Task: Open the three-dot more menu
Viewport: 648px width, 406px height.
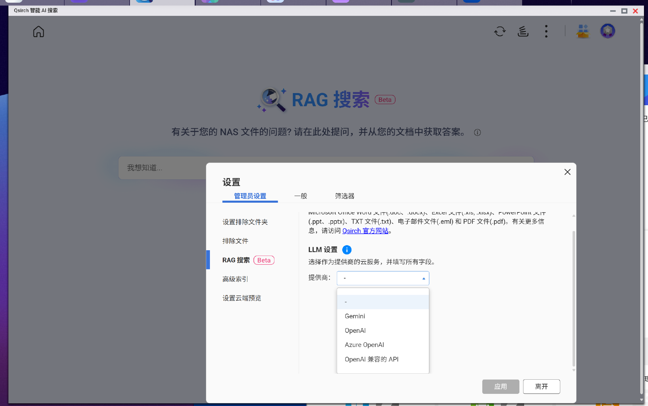Action: 546,31
